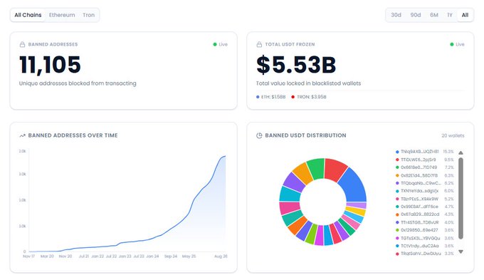Set time range to 1Y
484x280 pixels.
tap(450, 15)
